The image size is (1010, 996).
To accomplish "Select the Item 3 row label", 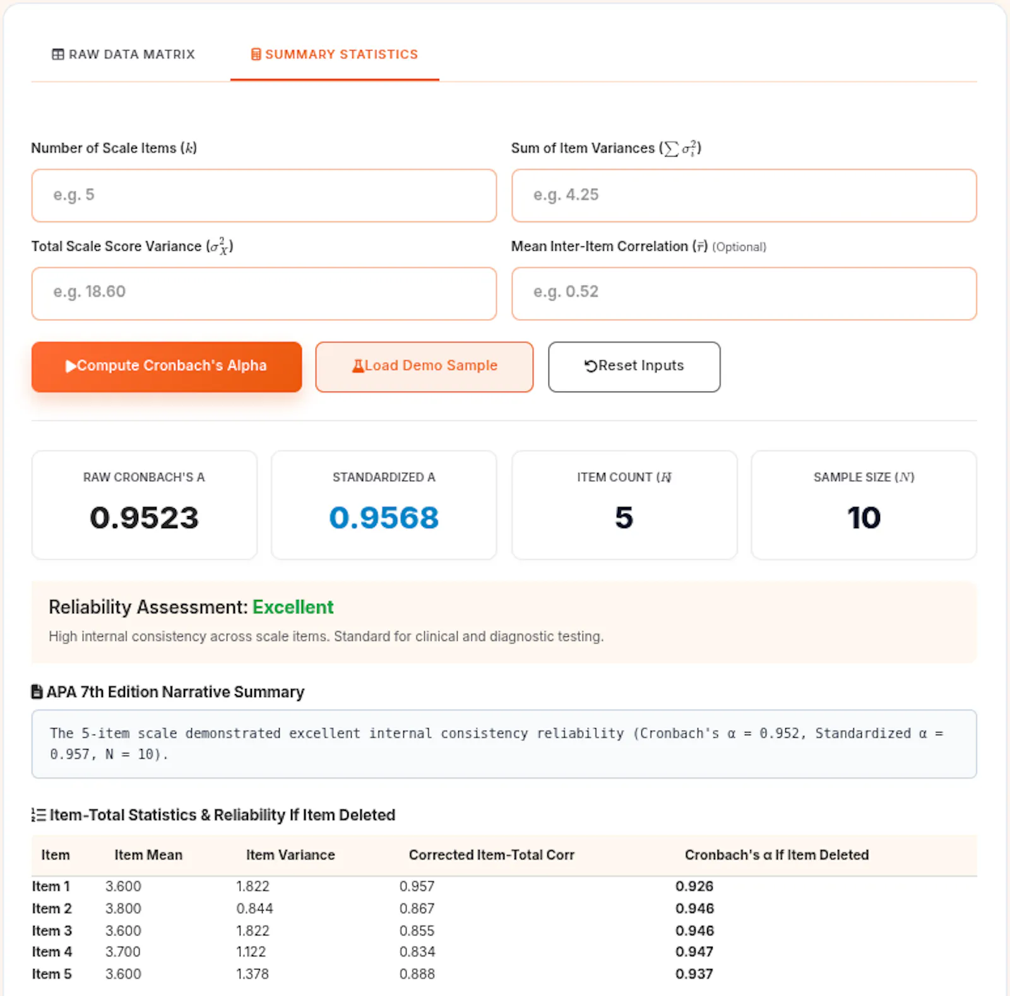I will tap(52, 930).
